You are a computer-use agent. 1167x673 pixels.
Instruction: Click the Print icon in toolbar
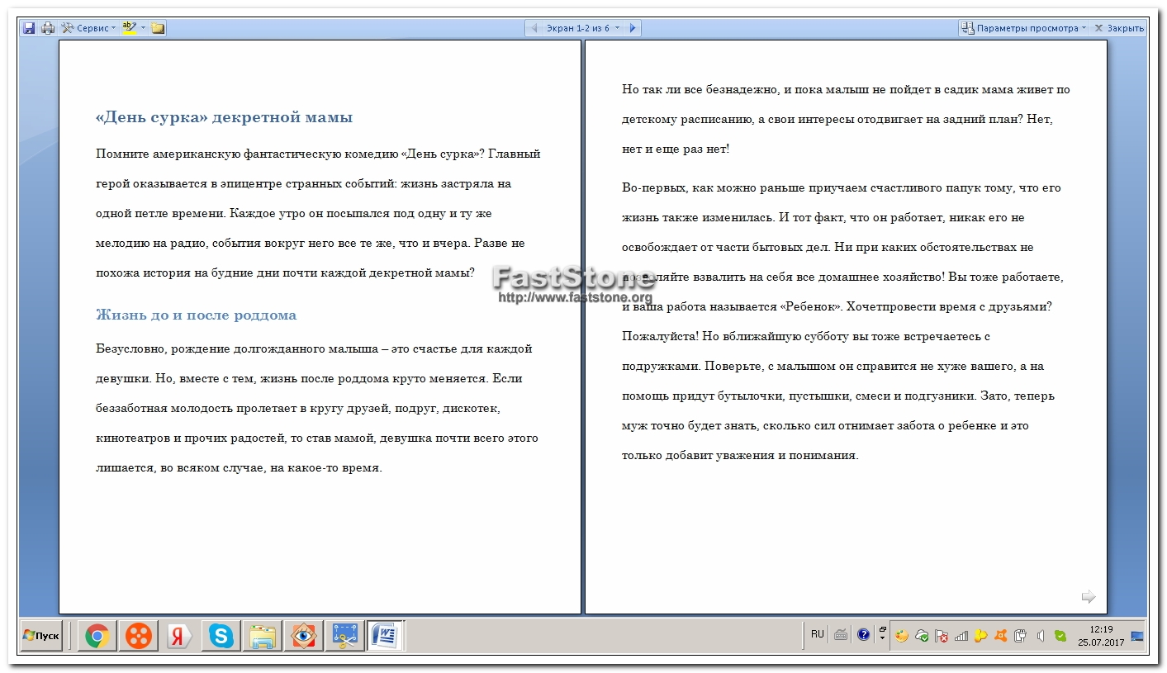pos(48,28)
